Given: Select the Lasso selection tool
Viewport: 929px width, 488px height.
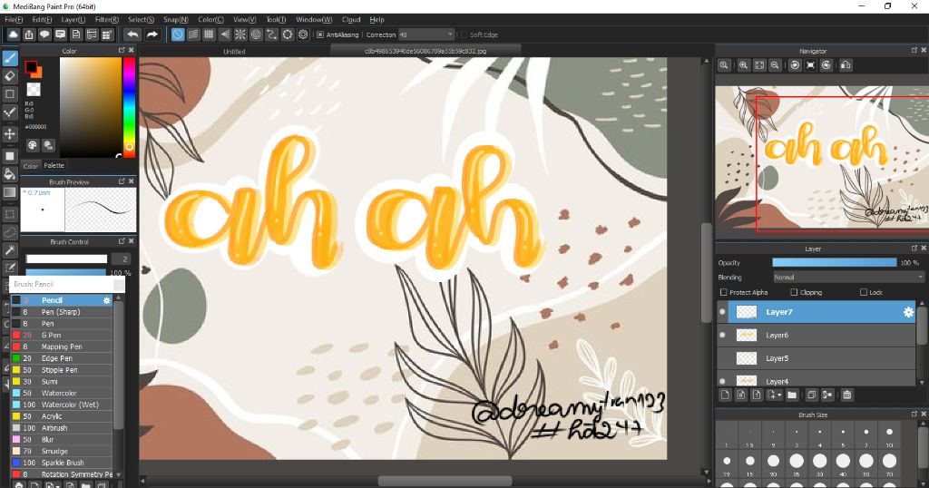Looking at the screenshot, I should tap(9, 232).
